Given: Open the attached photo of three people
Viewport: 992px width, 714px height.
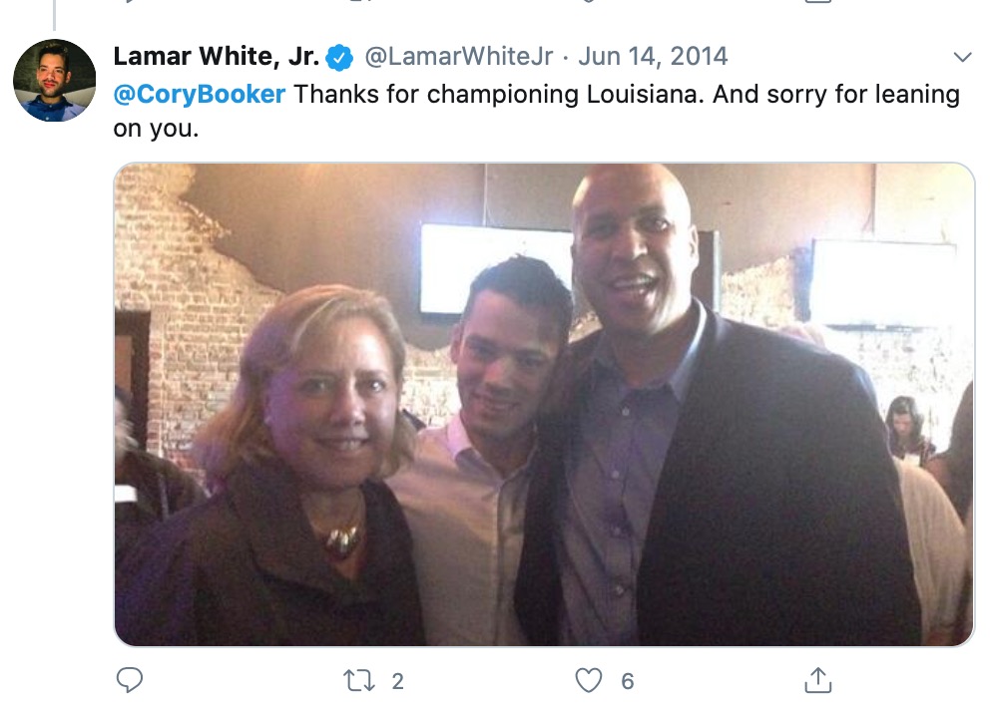Looking at the screenshot, I should [x=544, y=404].
